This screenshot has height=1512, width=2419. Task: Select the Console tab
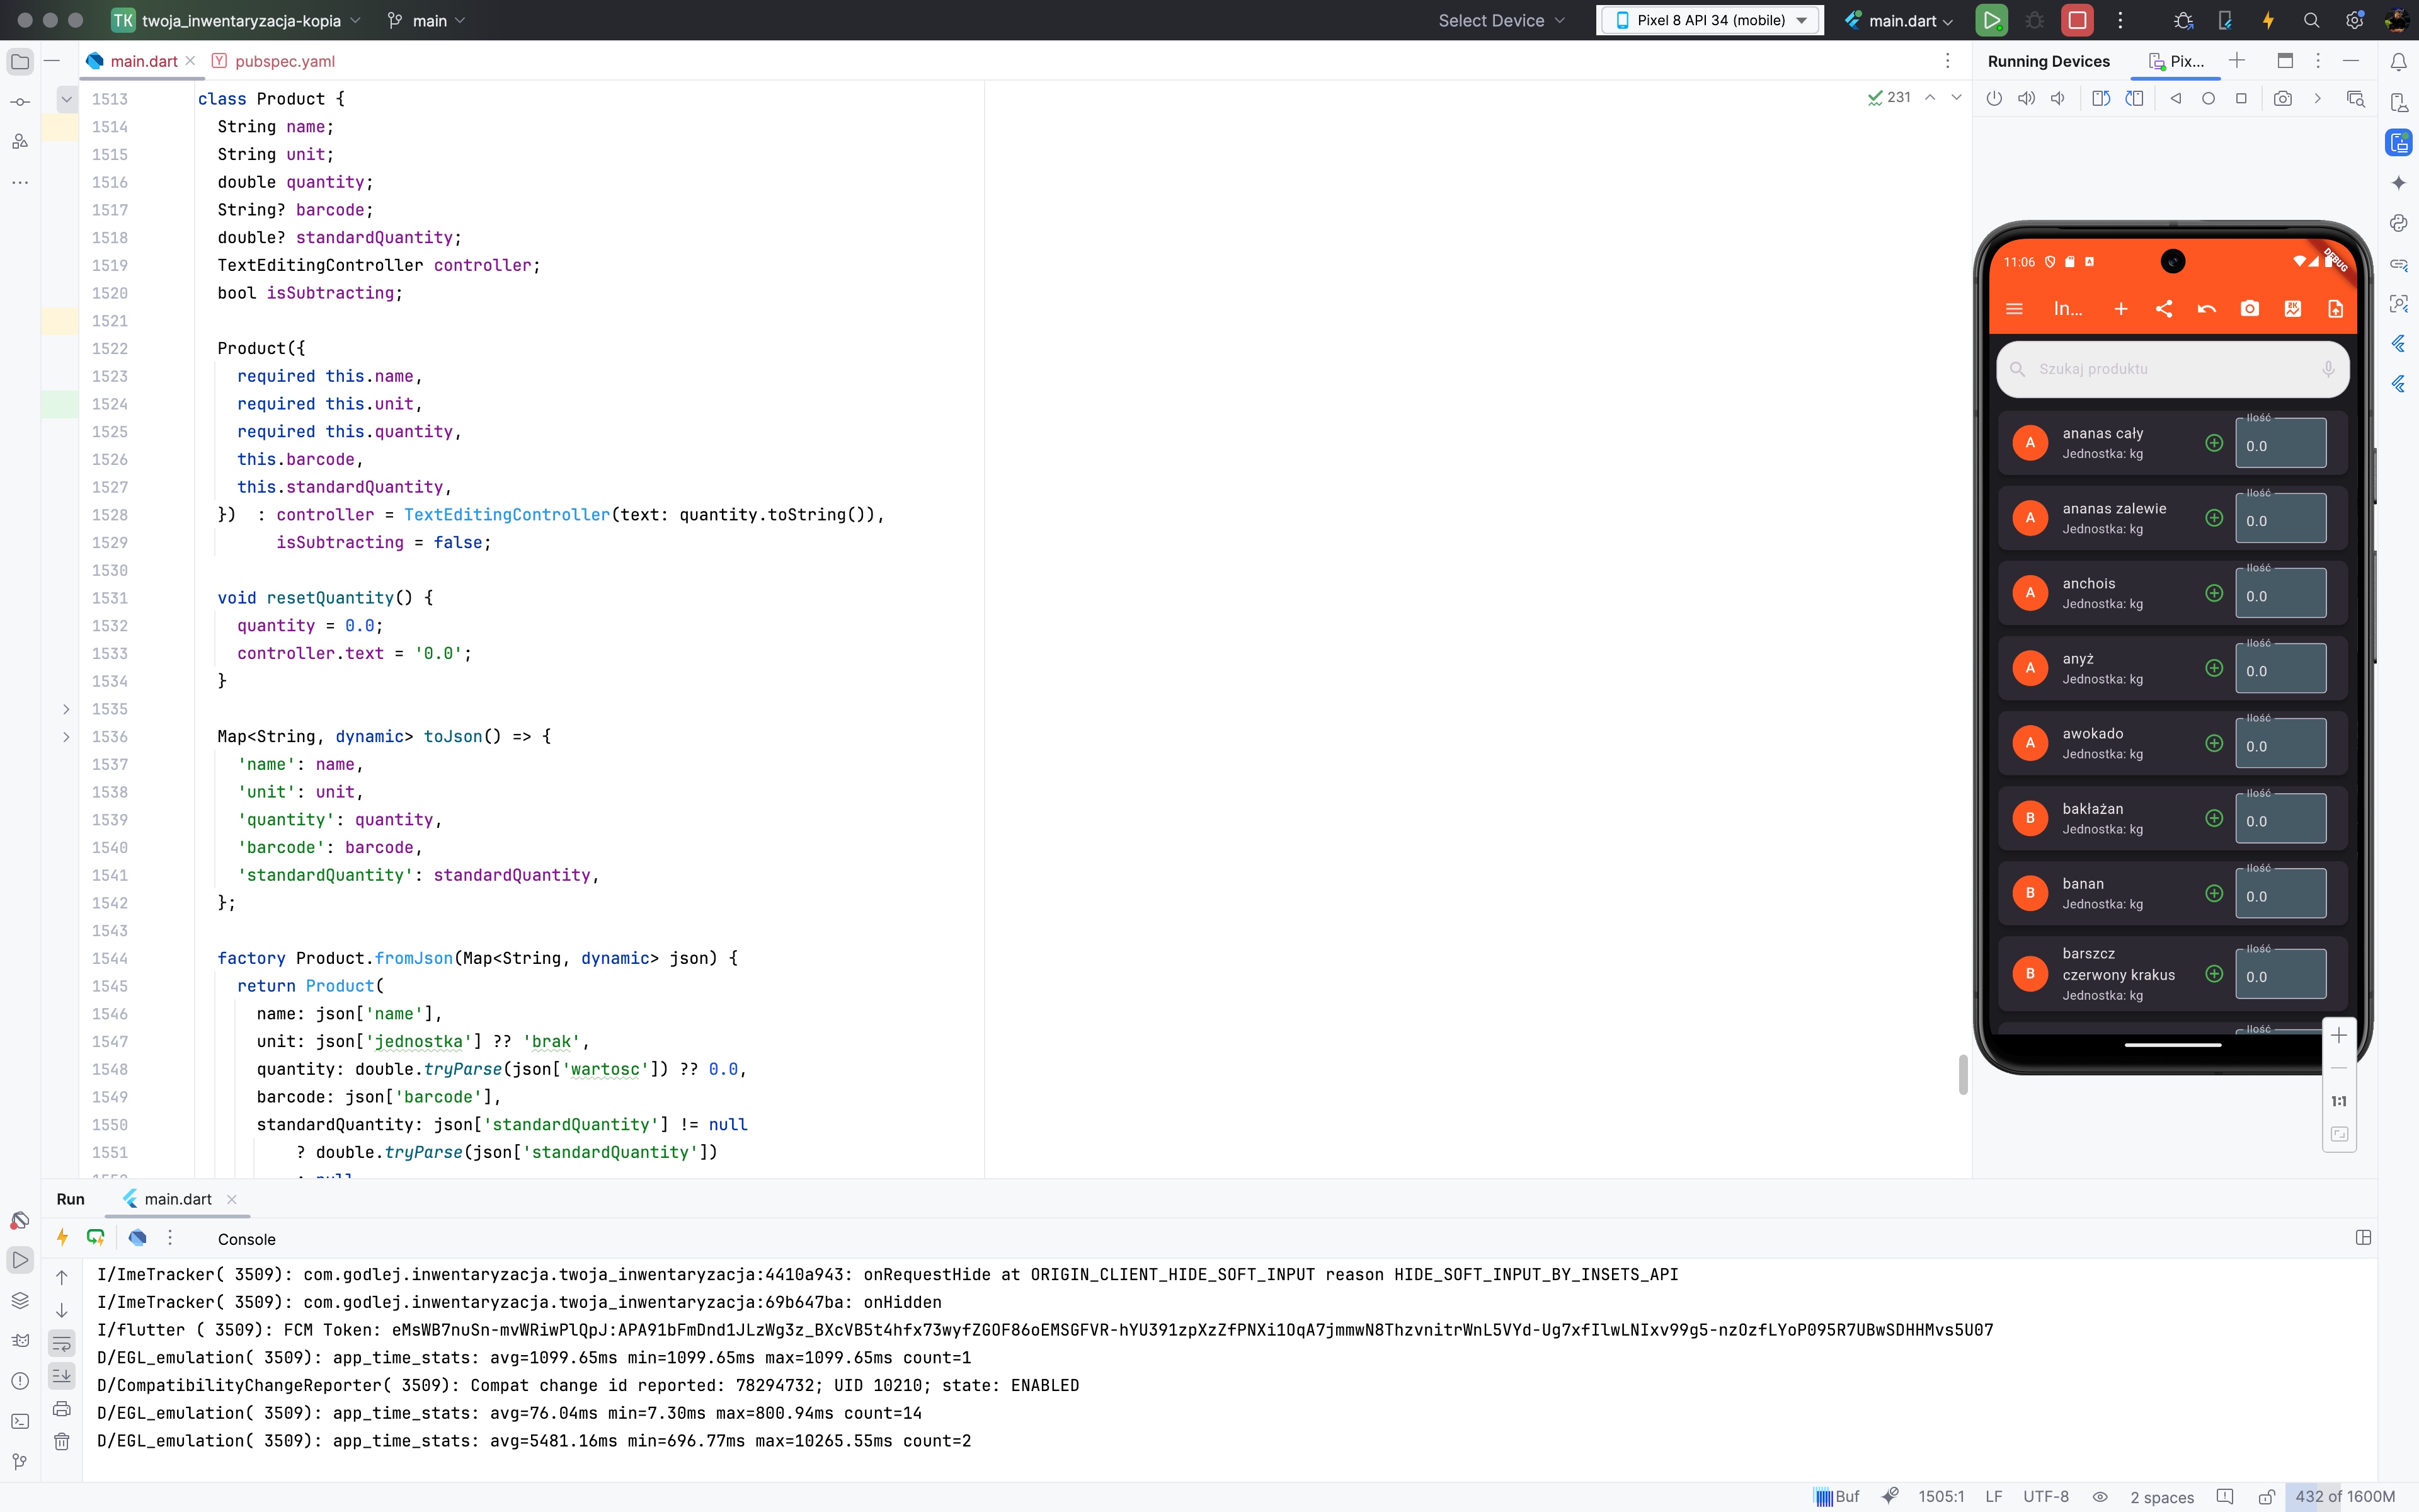click(x=246, y=1239)
